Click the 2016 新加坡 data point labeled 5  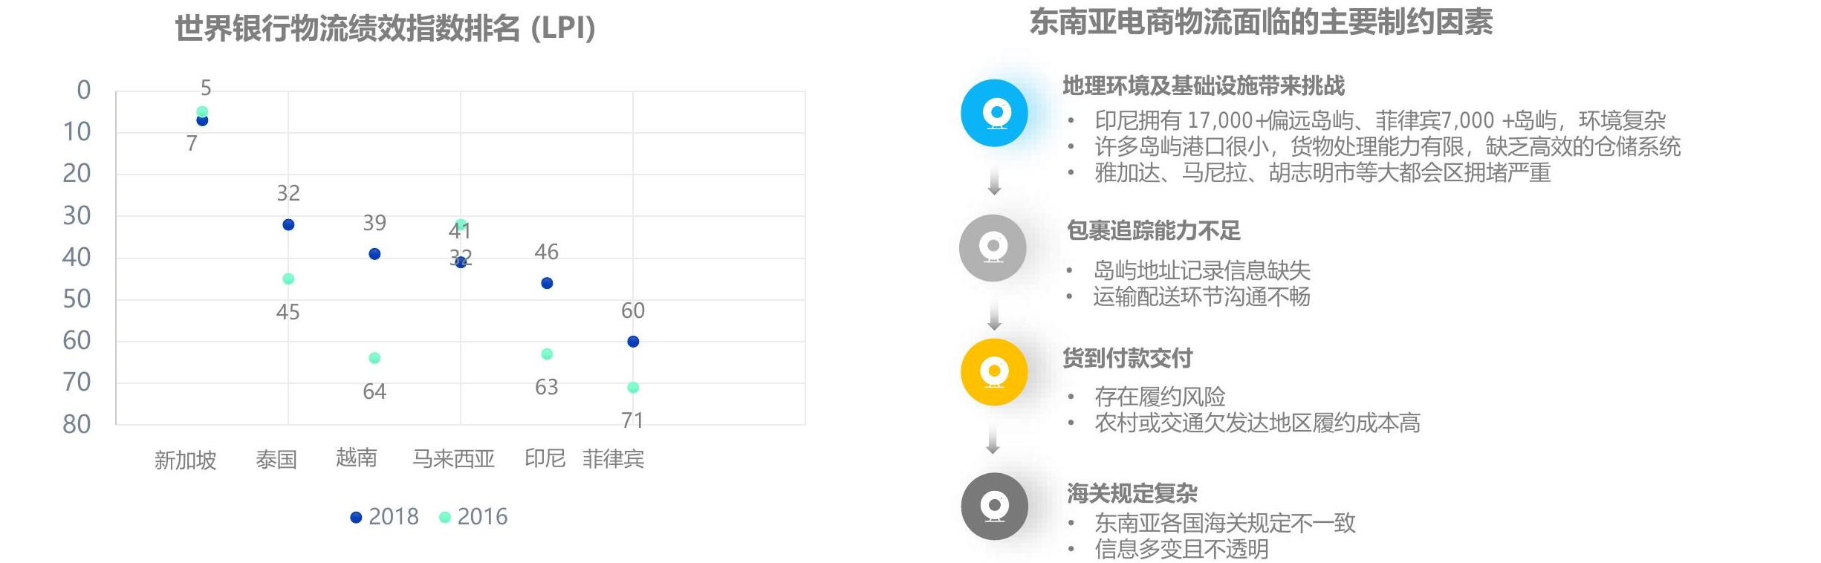pos(202,111)
